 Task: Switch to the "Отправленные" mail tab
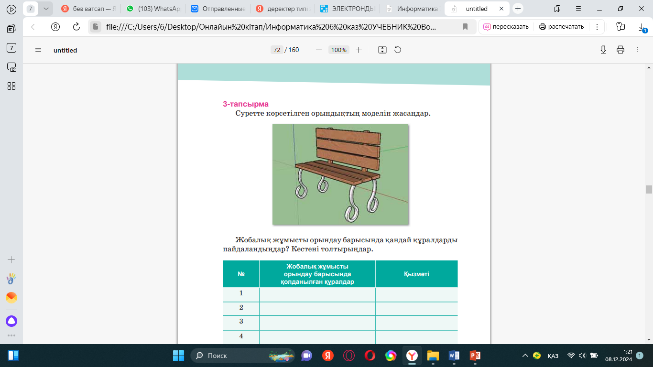click(x=218, y=9)
